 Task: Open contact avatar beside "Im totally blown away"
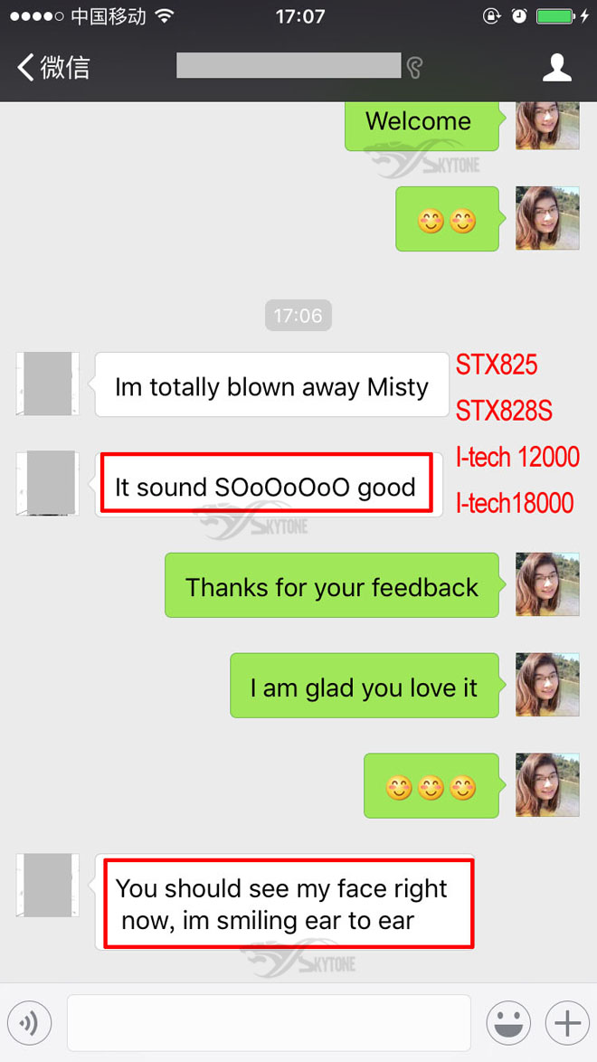(47, 384)
